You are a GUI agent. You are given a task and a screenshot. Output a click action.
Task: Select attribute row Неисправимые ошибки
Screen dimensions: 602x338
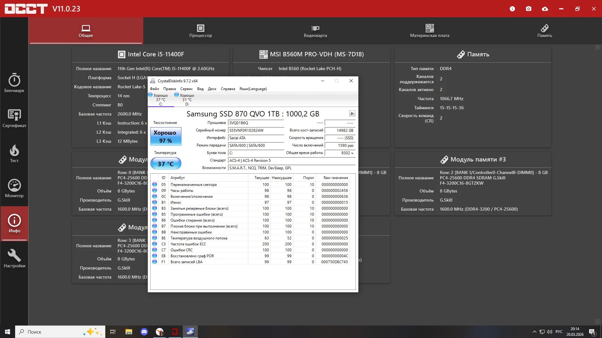(x=250, y=232)
